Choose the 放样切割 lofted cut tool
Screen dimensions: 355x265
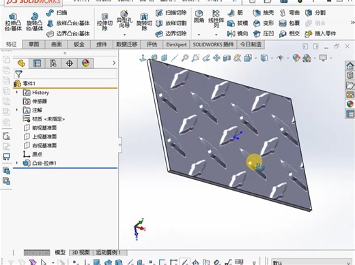(x=171, y=23)
